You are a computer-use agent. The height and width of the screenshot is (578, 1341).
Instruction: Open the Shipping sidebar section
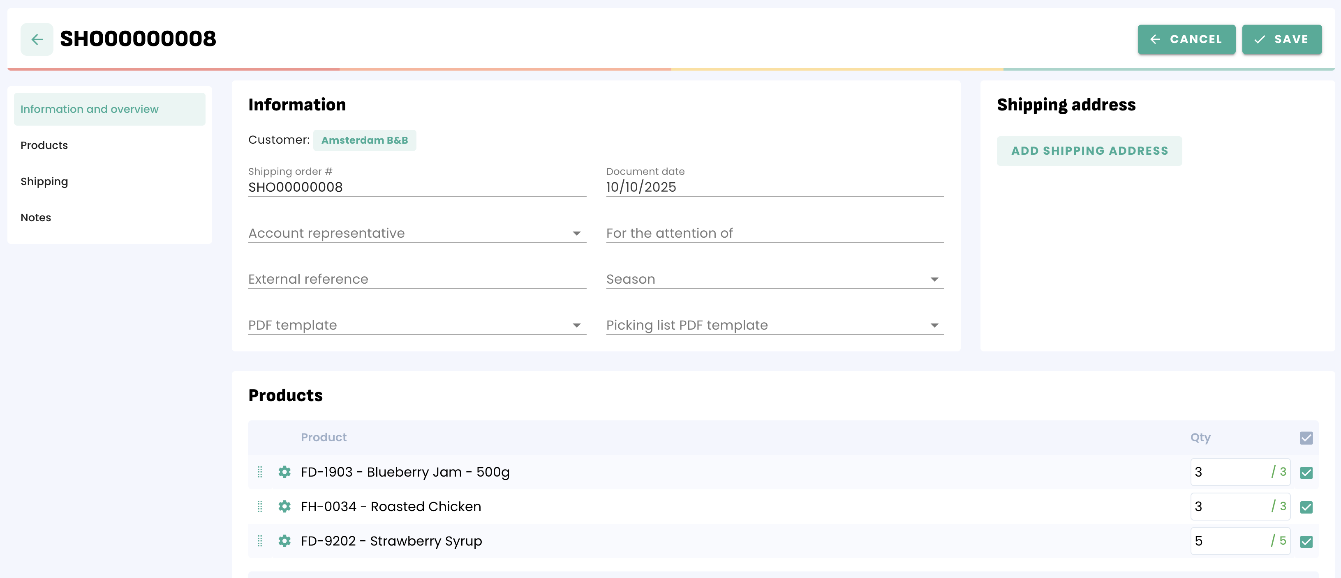click(x=44, y=181)
